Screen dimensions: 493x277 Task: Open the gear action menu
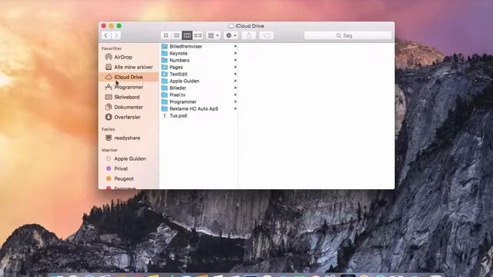[x=231, y=35]
